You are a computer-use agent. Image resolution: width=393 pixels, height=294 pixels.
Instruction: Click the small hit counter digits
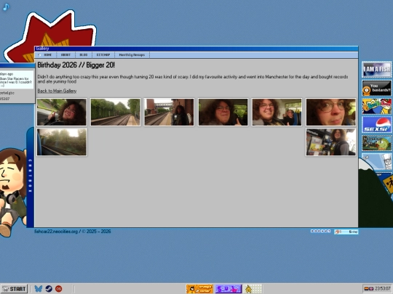pos(320,231)
